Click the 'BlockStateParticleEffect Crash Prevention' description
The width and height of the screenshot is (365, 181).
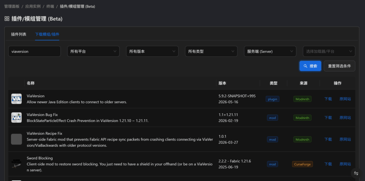coord(88,121)
